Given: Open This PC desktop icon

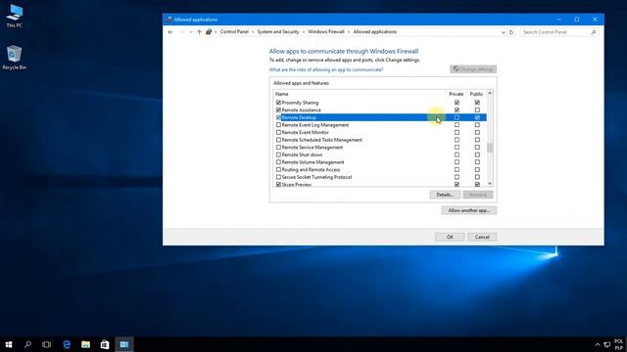Looking at the screenshot, I should click(x=15, y=16).
